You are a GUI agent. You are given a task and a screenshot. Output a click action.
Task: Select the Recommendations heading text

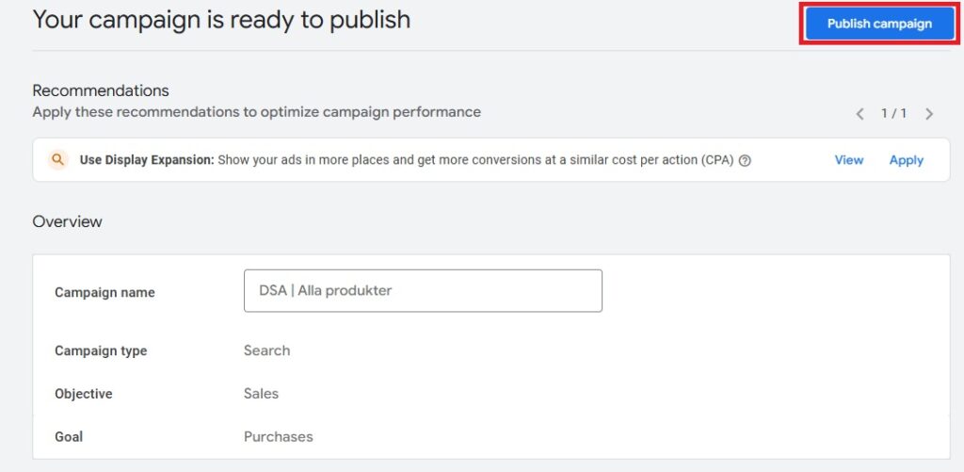pyautogui.click(x=100, y=90)
